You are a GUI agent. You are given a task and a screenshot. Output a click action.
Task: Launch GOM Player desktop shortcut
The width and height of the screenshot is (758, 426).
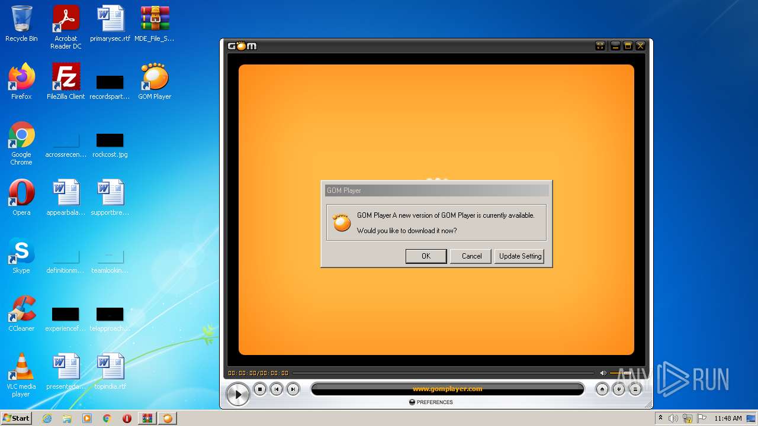point(155,82)
